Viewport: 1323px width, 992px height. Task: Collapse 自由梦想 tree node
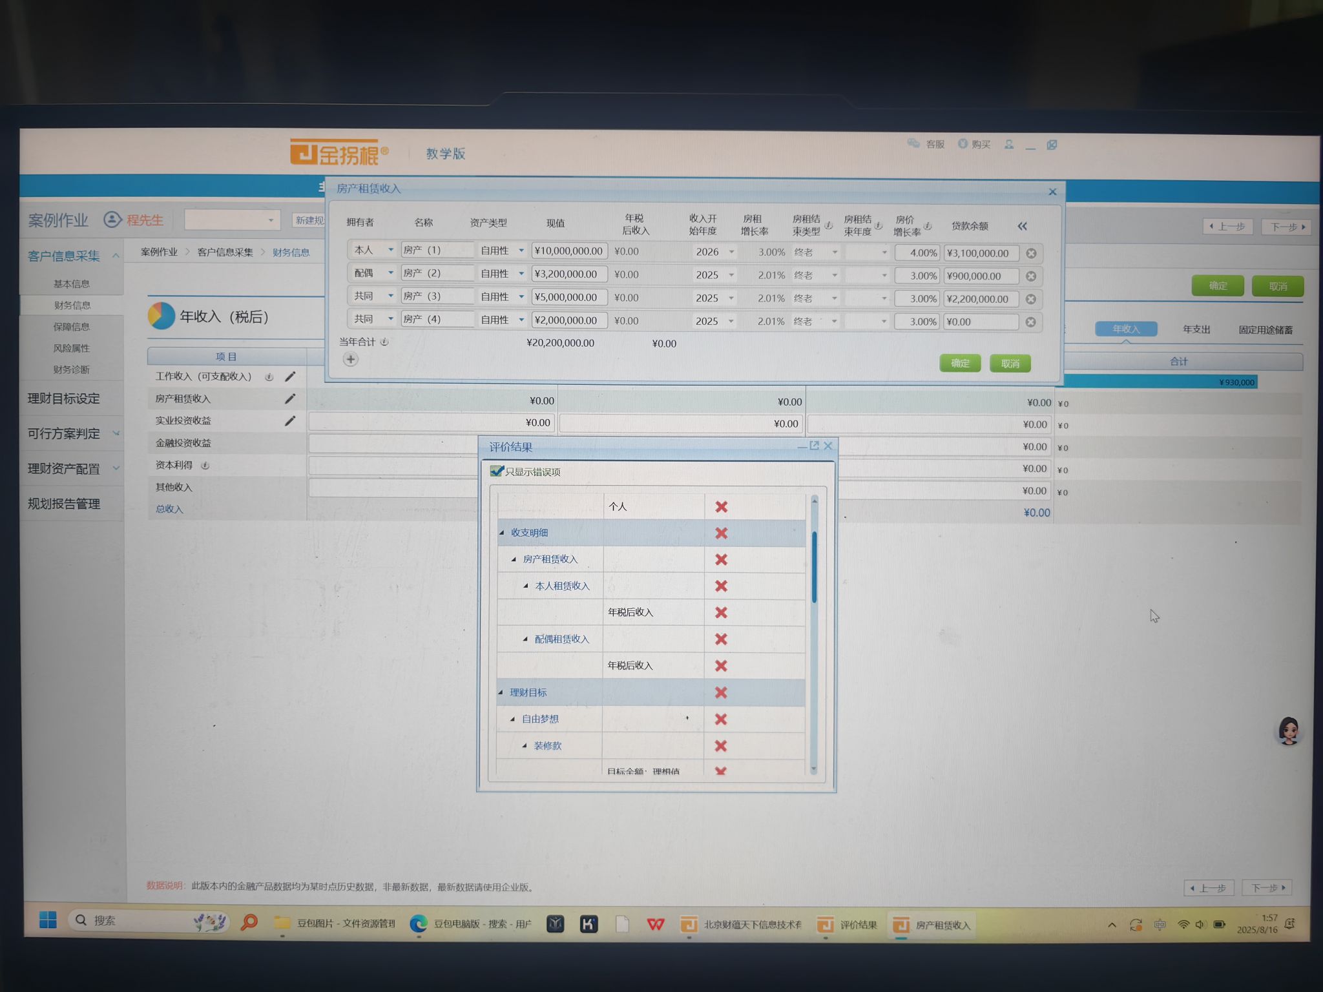pyautogui.click(x=512, y=719)
